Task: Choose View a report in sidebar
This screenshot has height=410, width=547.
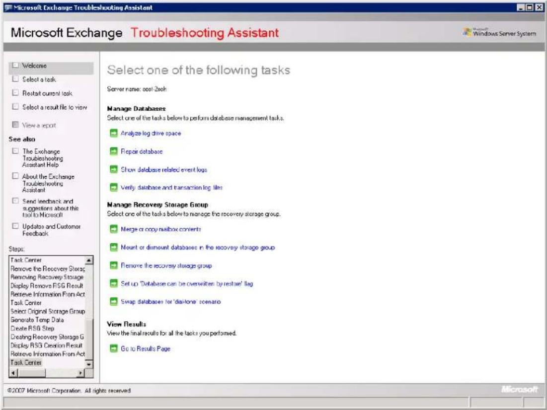Action: coord(39,125)
